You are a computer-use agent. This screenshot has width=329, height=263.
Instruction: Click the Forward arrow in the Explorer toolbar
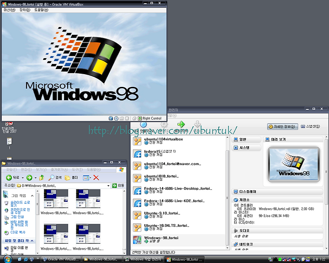pyautogui.click(x=29, y=178)
